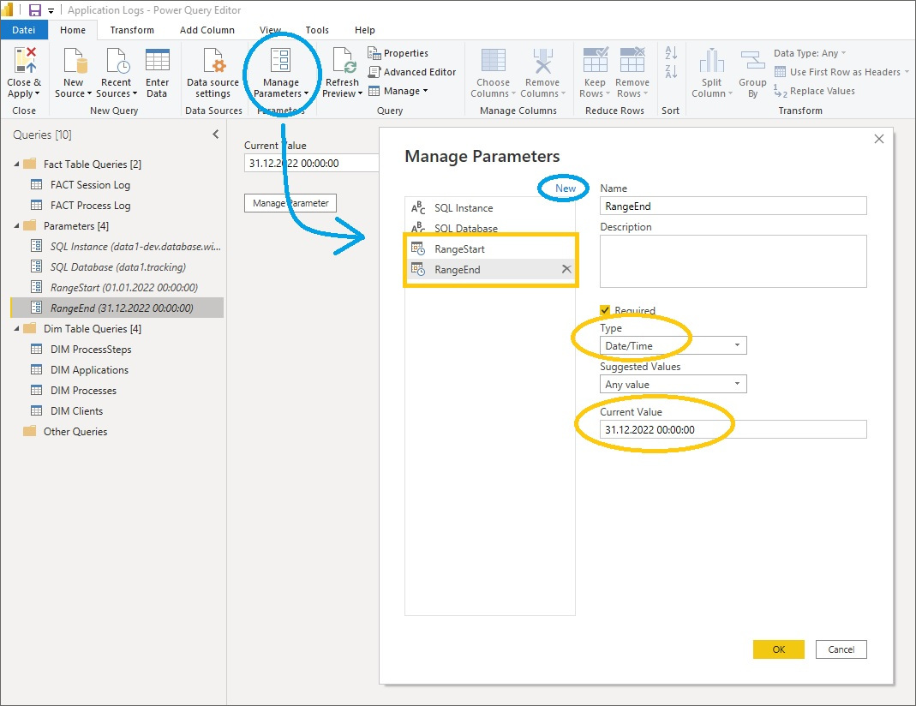This screenshot has height=706, width=916.
Task: Switch to the Transform ribbon tab
Action: click(x=131, y=29)
